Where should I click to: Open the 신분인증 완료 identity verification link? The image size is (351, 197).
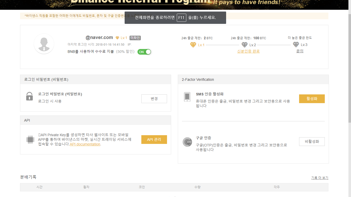coord(248,51)
